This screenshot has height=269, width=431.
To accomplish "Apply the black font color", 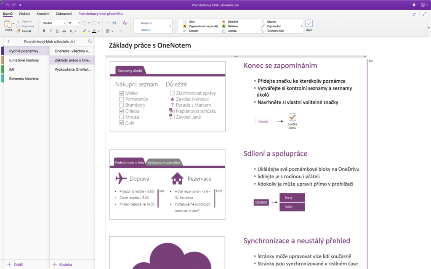I will [94, 31].
